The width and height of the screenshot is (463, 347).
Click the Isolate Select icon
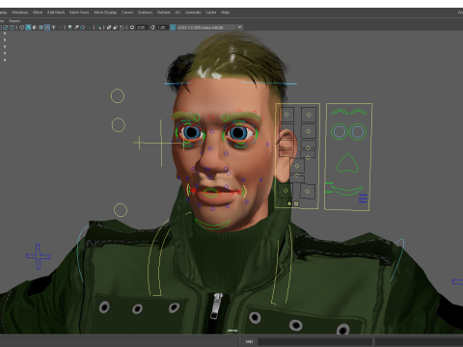[98, 27]
